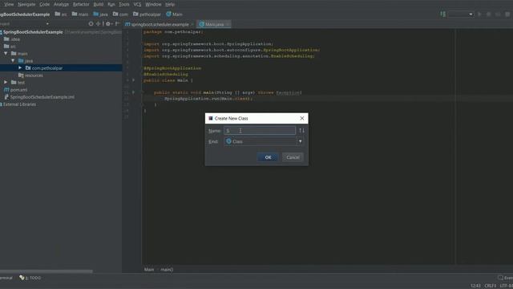Click the com package breadcrumb
Image resolution: width=513 pixels, height=289 pixels.
[x=120, y=14]
